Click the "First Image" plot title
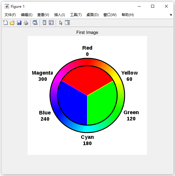 (x=87, y=32)
